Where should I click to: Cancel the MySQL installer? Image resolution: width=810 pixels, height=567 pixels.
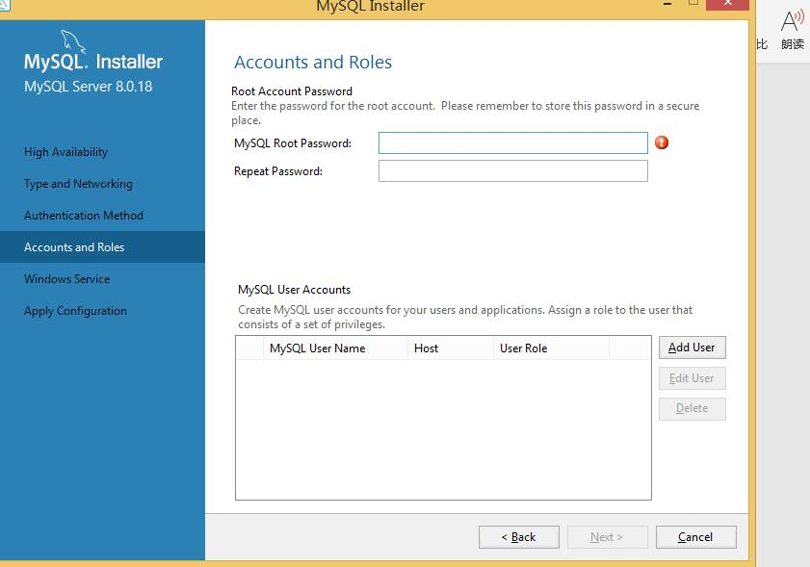coord(695,537)
